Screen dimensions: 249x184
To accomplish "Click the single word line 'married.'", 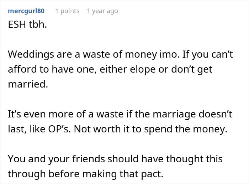I will click(28, 84).
